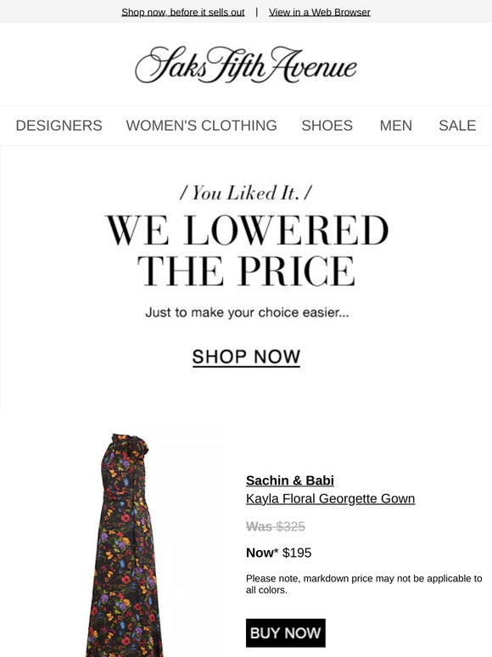Click 'Just to make your choice easier...' text
Screen dimensions: 492x657
(247, 312)
